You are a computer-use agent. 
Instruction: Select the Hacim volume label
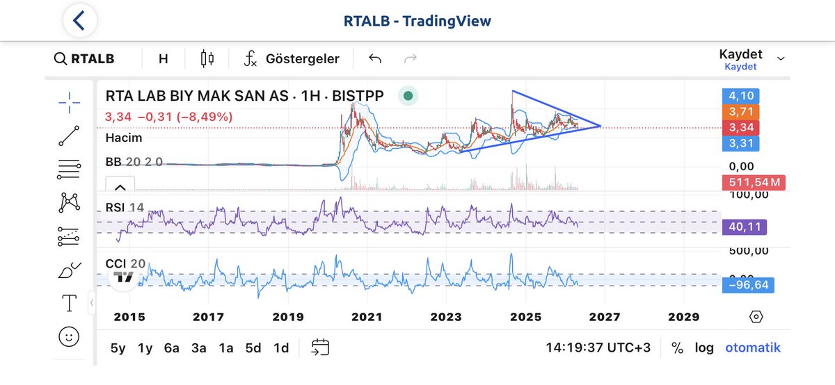(x=124, y=138)
